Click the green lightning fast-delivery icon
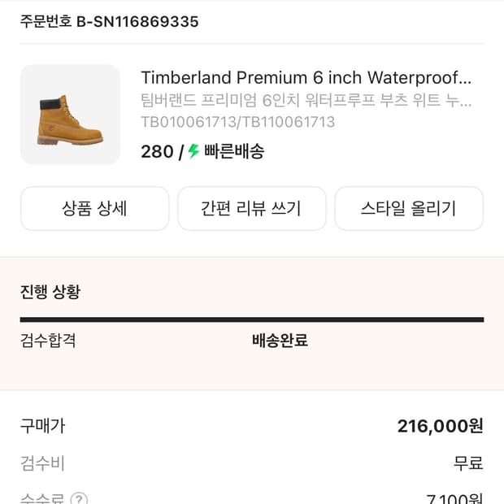This screenshot has width=504, height=504. click(x=193, y=151)
